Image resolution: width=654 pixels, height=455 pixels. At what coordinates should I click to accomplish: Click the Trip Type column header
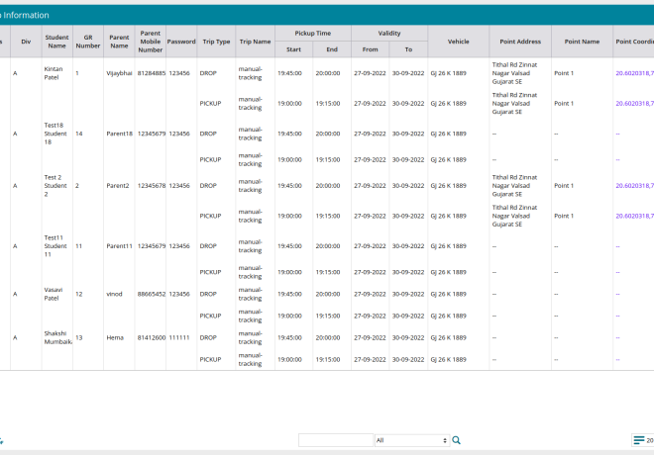(215, 42)
